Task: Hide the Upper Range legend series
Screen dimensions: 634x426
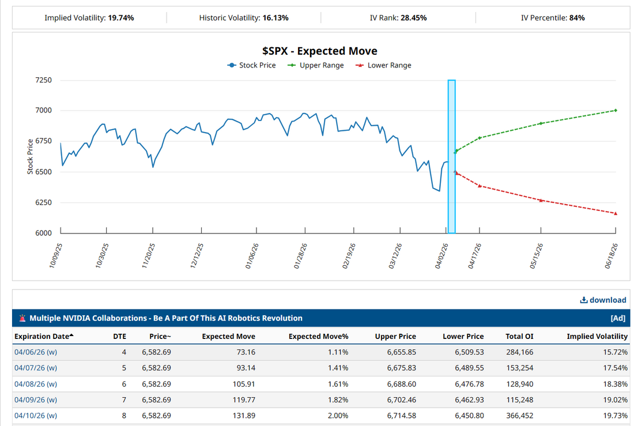Action: pyautogui.click(x=318, y=65)
